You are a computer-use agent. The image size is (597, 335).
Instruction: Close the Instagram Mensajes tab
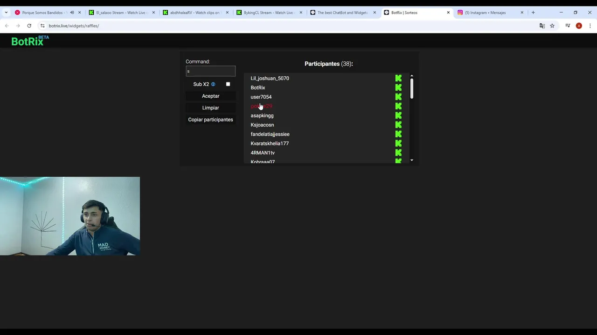[x=522, y=13]
